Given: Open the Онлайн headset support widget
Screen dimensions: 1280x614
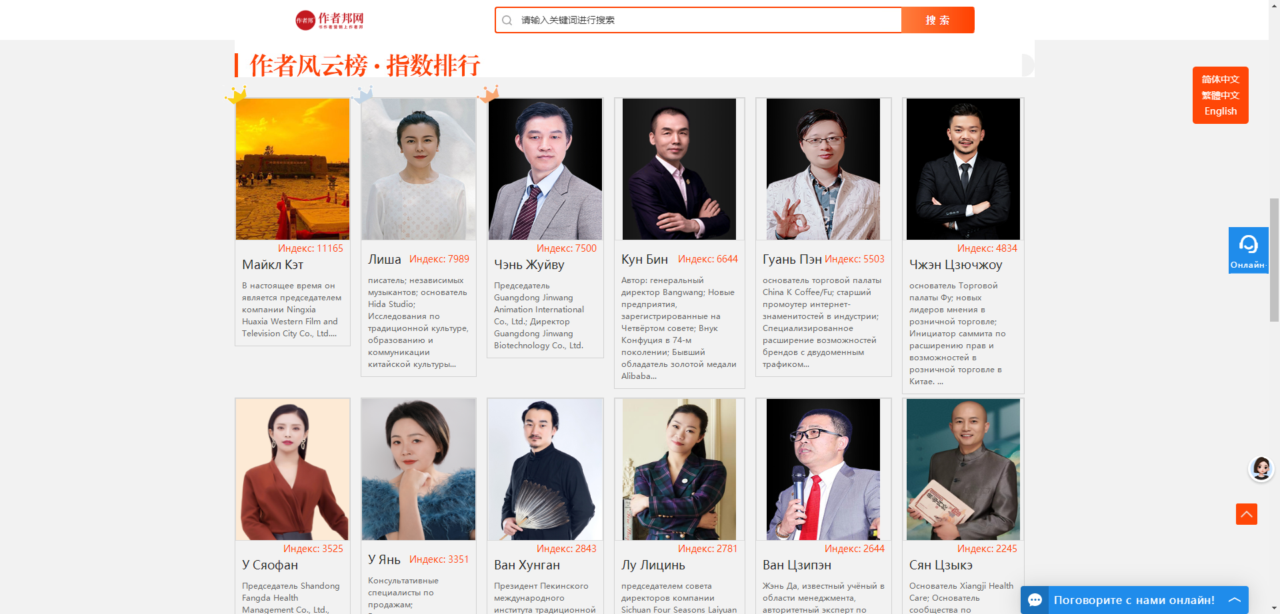Looking at the screenshot, I should click(1248, 250).
